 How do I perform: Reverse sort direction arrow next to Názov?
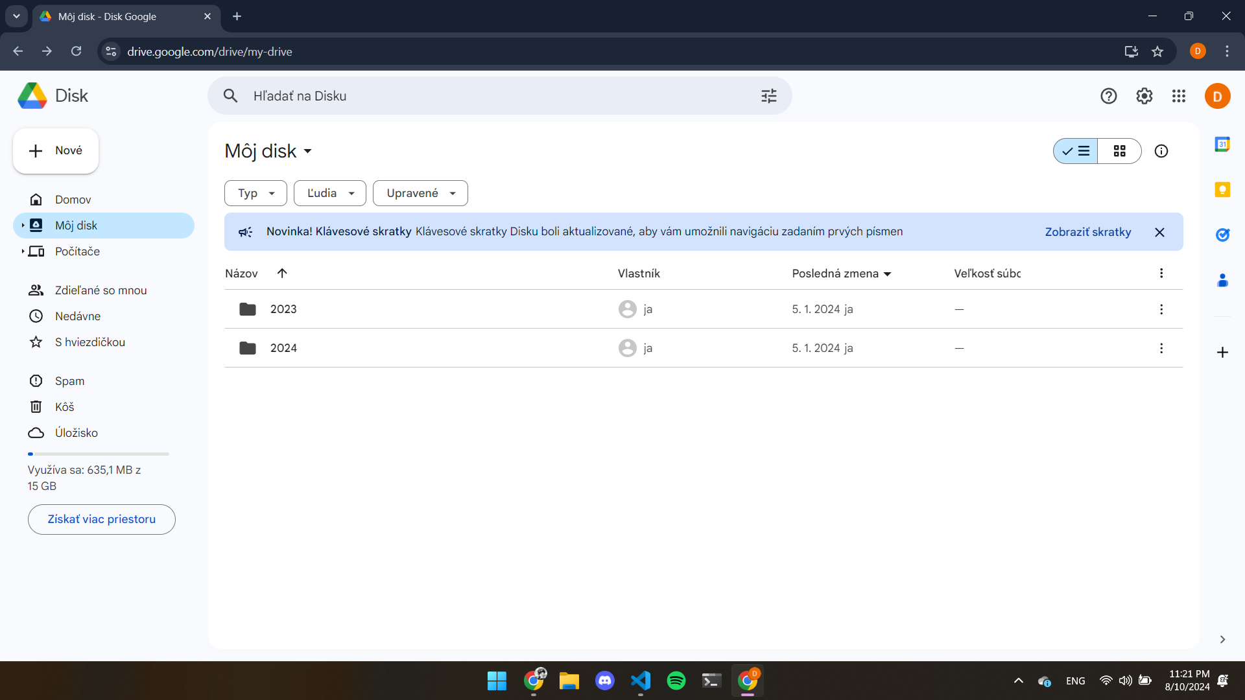pos(281,273)
